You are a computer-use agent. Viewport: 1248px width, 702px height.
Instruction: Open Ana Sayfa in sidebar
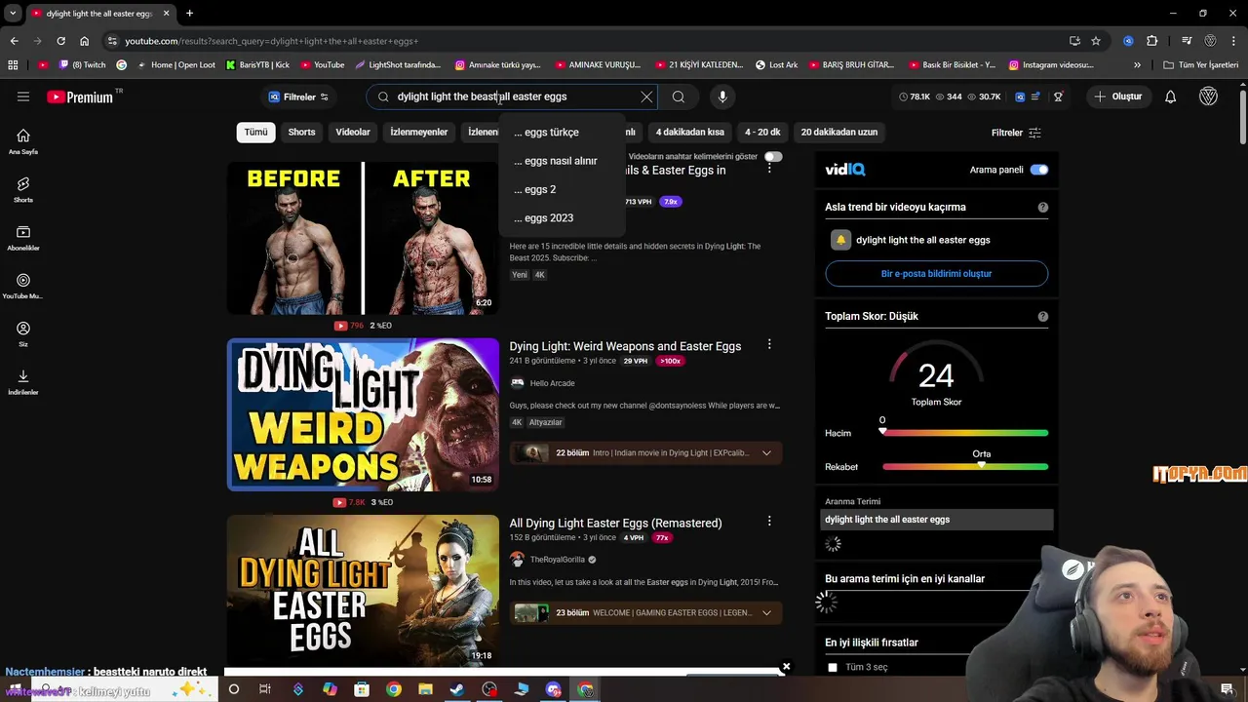click(23, 141)
